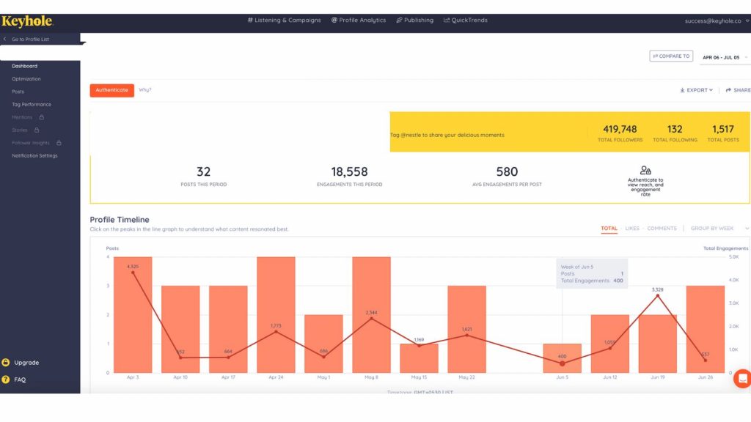
Task: Open Notification Settings in the sidebar
Action: tap(34, 155)
